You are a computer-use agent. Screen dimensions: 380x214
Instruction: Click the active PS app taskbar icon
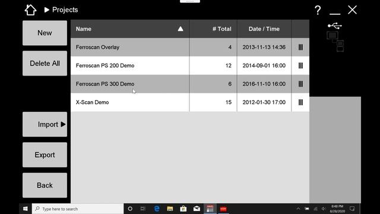coord(210,209)
